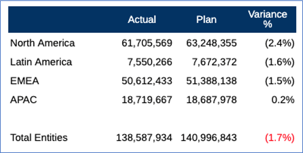Click the (2.4%) variance cell

pyautogui.click(x=280, y=43)
